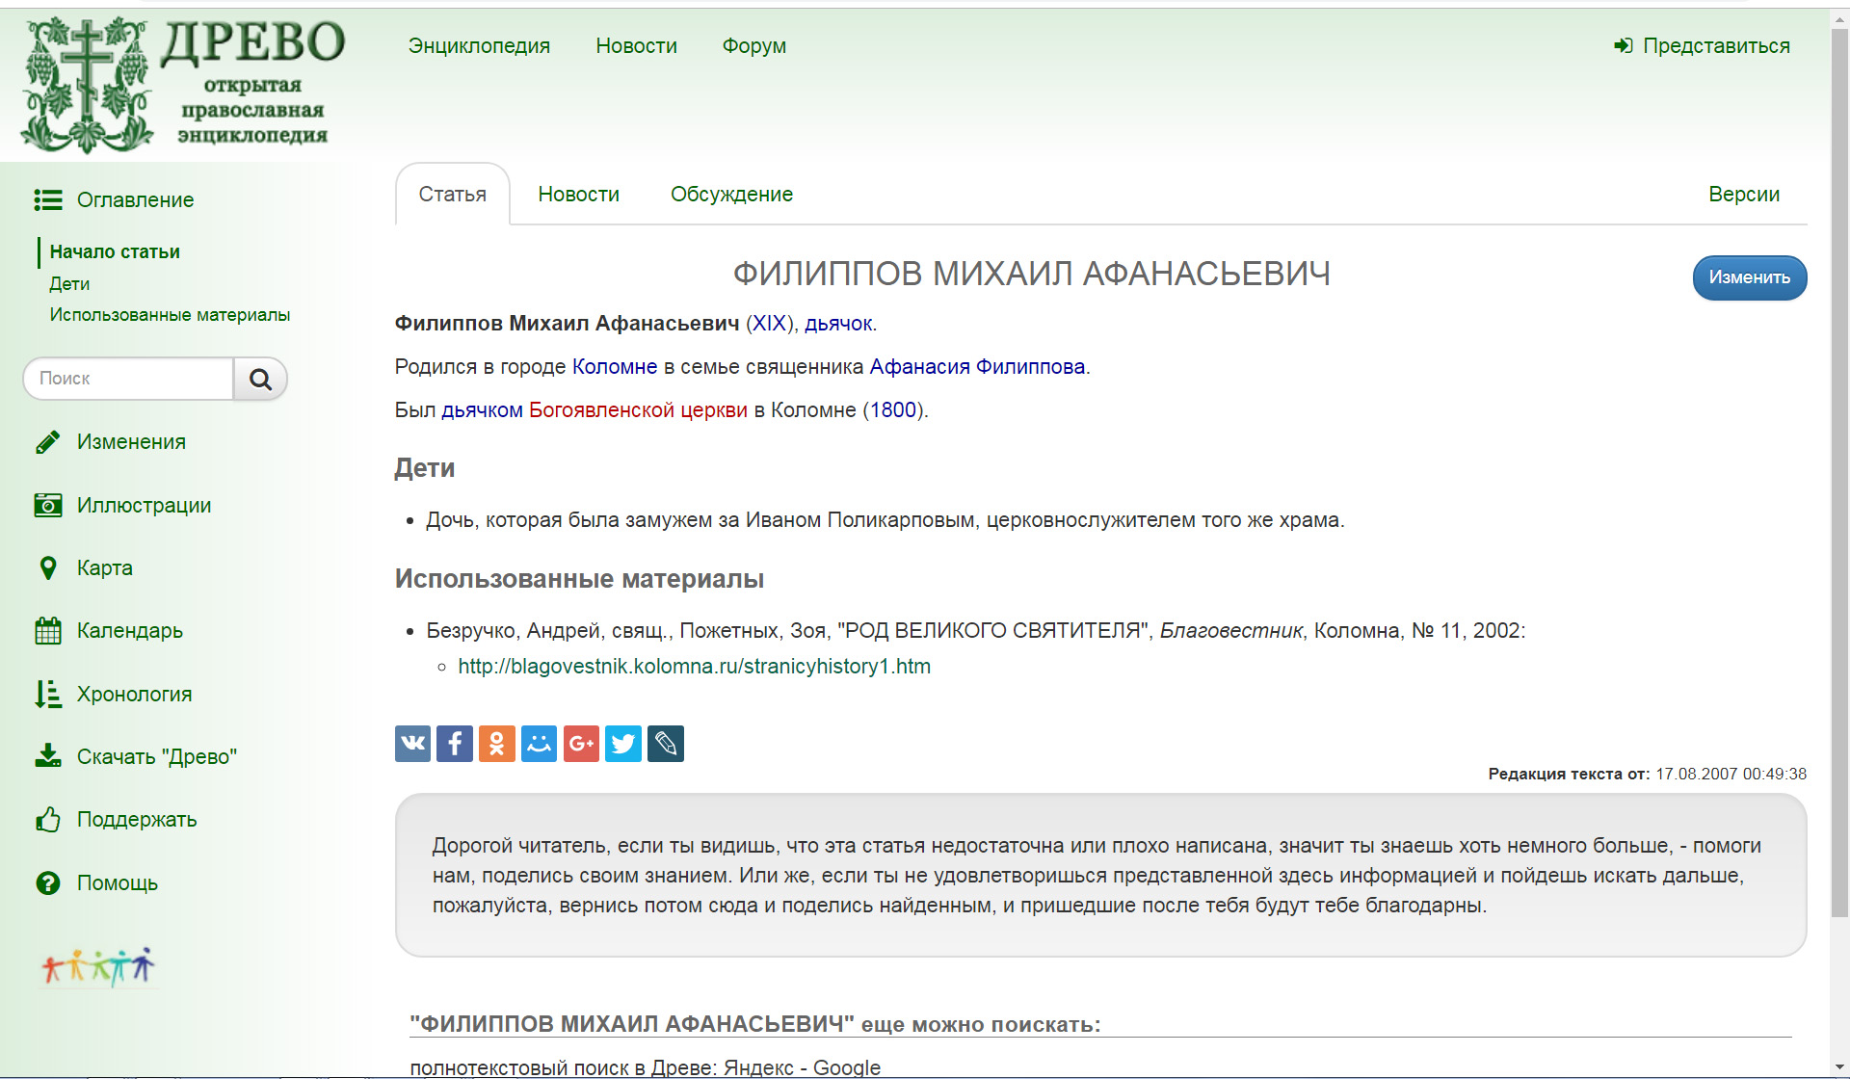Viewport: 1850px width, 1079px height.
Task: Share via Moi Mir icon
Action: (x=540, y=744)
